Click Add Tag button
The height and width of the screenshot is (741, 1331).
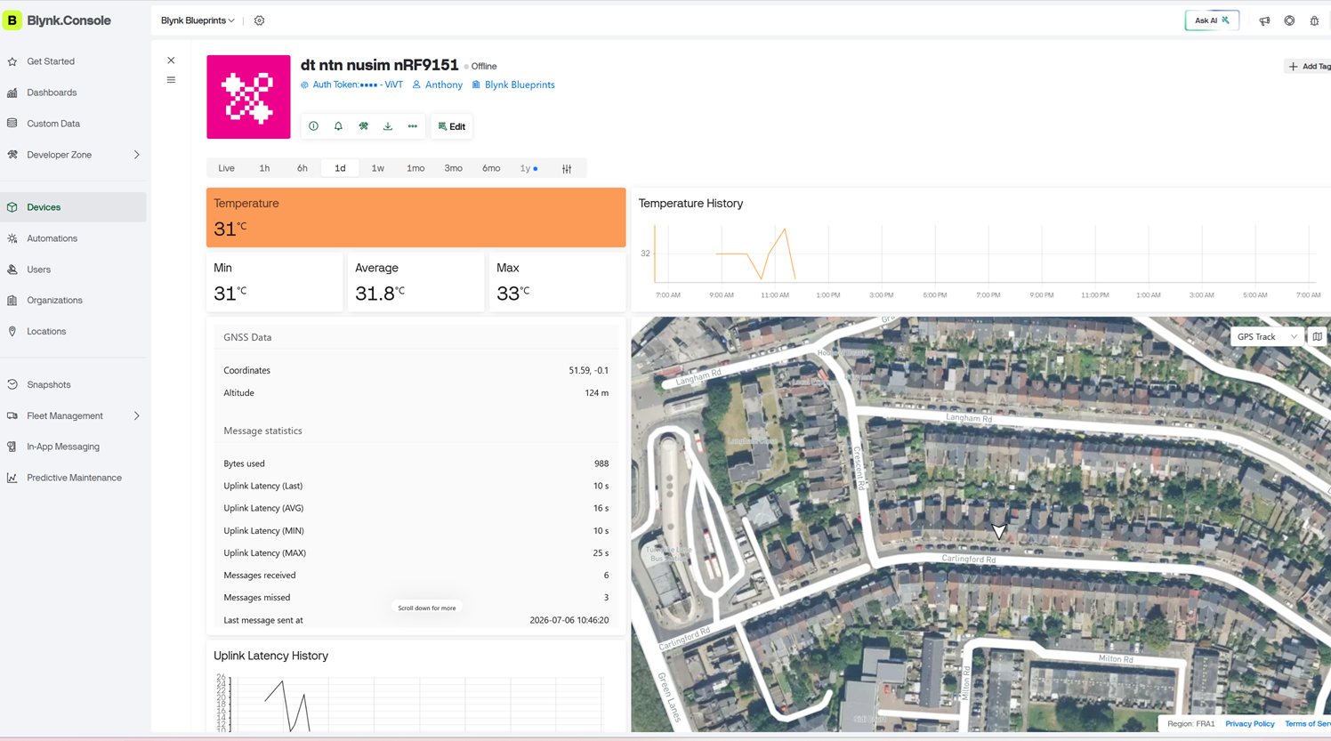[x=1309, y=66]
